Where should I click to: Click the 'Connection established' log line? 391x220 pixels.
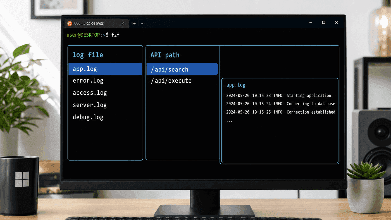[x=281, y=112]
